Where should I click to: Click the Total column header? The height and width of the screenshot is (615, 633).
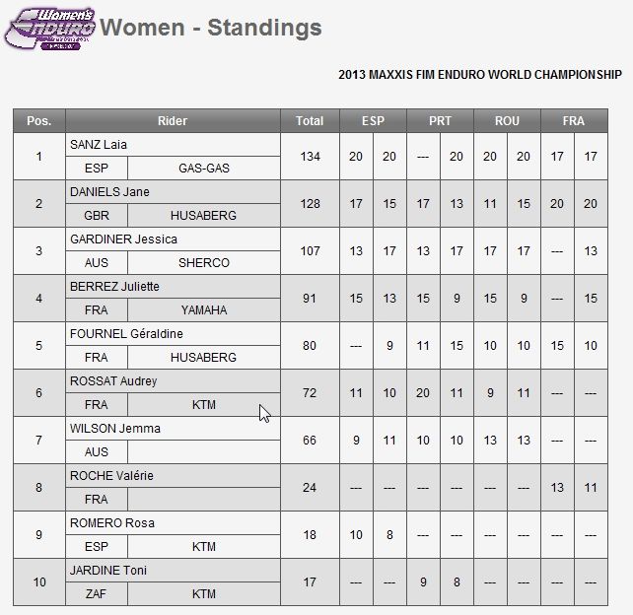310,120
